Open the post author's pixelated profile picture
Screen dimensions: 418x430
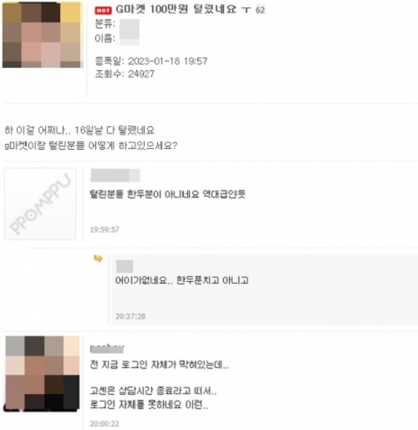pyautogui.click(x=43, y=34)
